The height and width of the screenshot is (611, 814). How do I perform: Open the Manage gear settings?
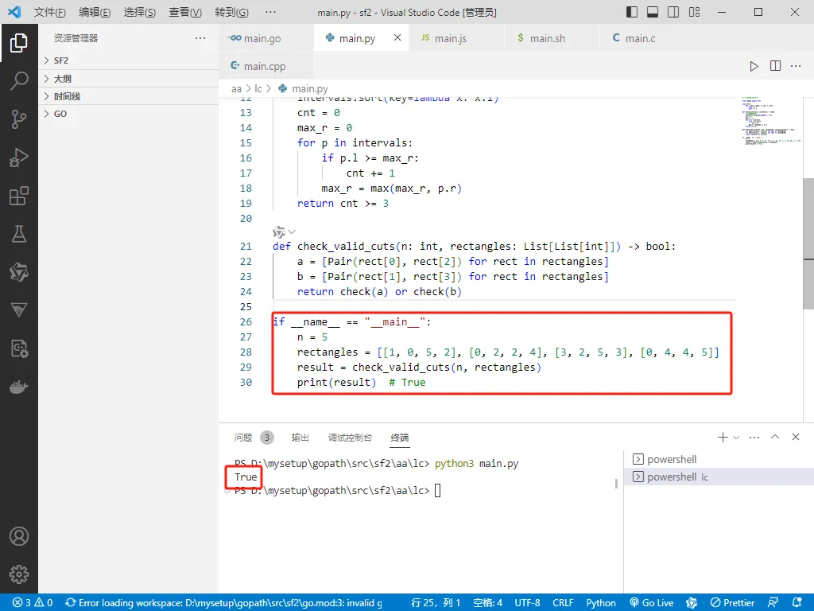[19, 574]
